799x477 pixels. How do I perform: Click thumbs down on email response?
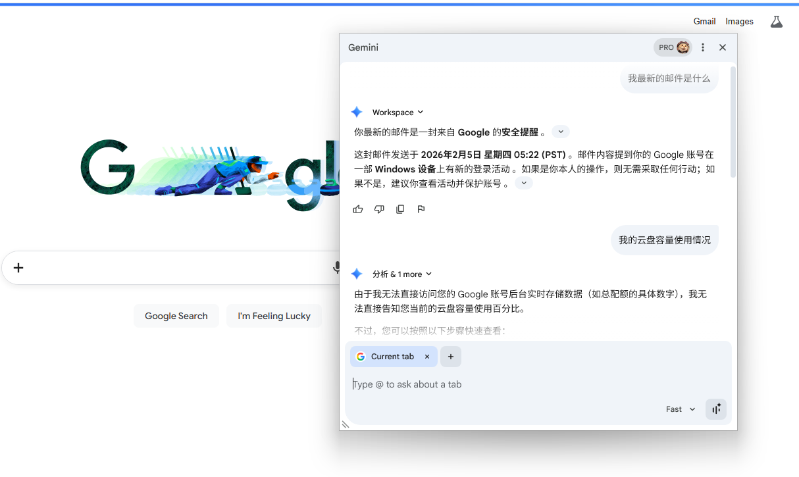tap(379, 209)
